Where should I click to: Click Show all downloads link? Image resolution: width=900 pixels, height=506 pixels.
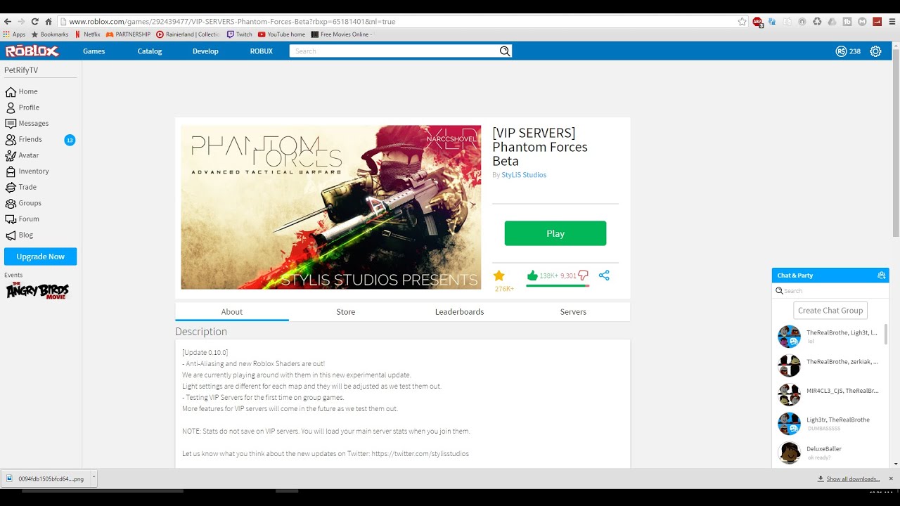853,479
